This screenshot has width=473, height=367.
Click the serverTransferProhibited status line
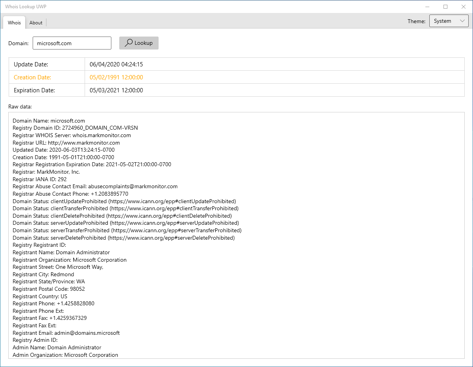click(x=127, y=230)
